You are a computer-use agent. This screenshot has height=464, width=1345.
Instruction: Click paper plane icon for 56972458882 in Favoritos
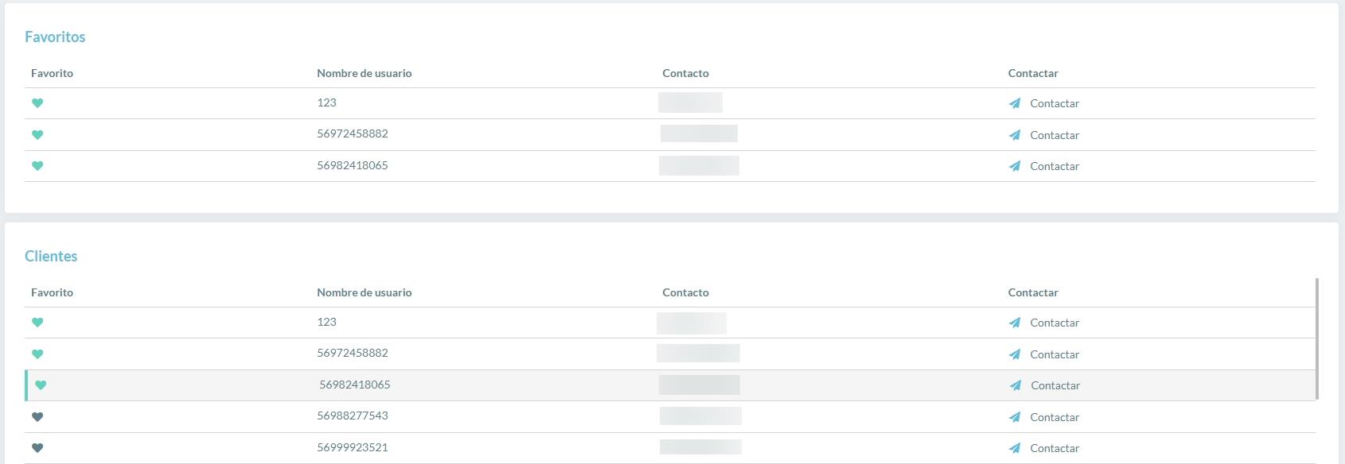[x=1015, y=135]
